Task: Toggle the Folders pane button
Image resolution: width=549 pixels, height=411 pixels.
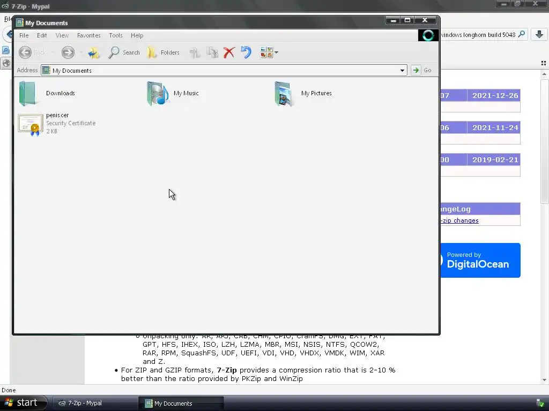Action: tap(163, 53)
